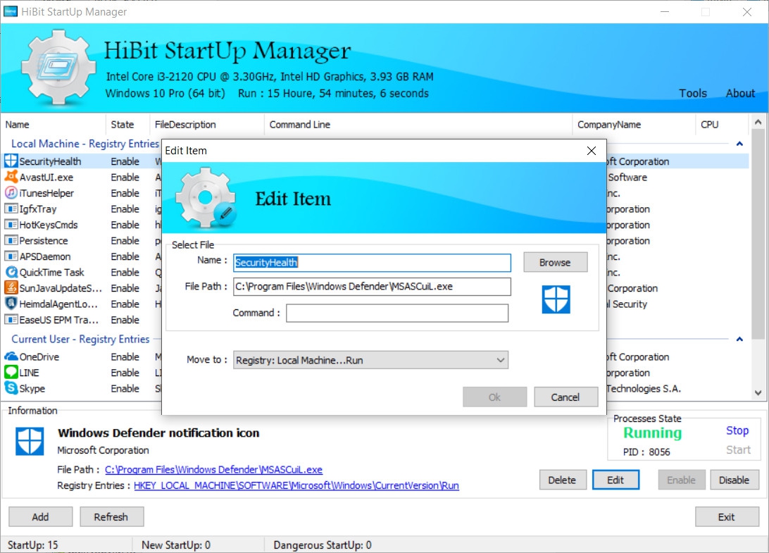This screenshot has height=553, width=769.
Task: Close the Edit Item dialog with X
Action: 592,151
